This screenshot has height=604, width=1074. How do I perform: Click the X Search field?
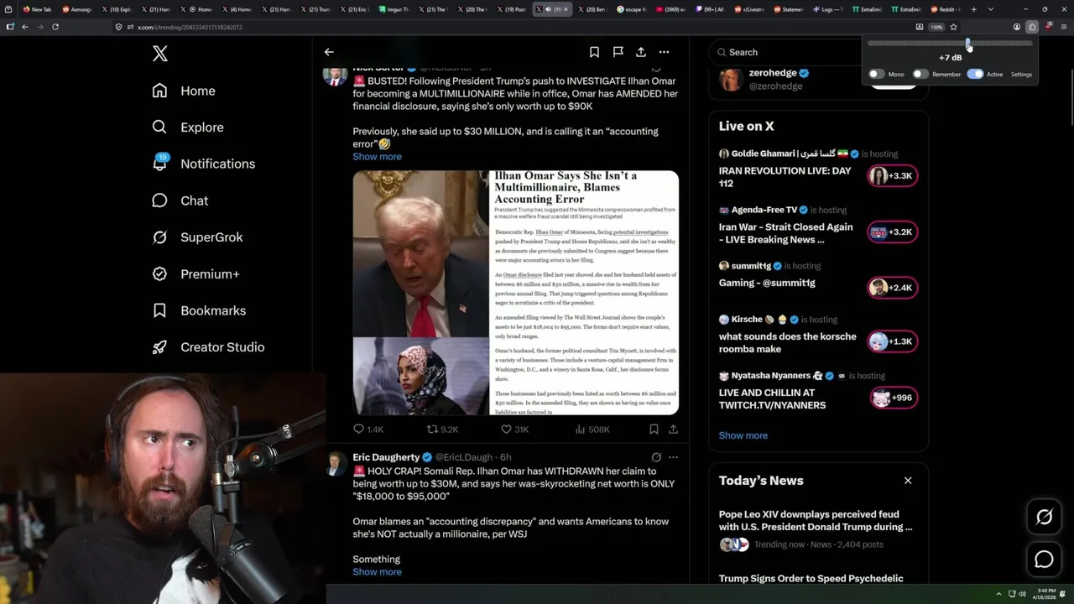[x=785, y=52]
